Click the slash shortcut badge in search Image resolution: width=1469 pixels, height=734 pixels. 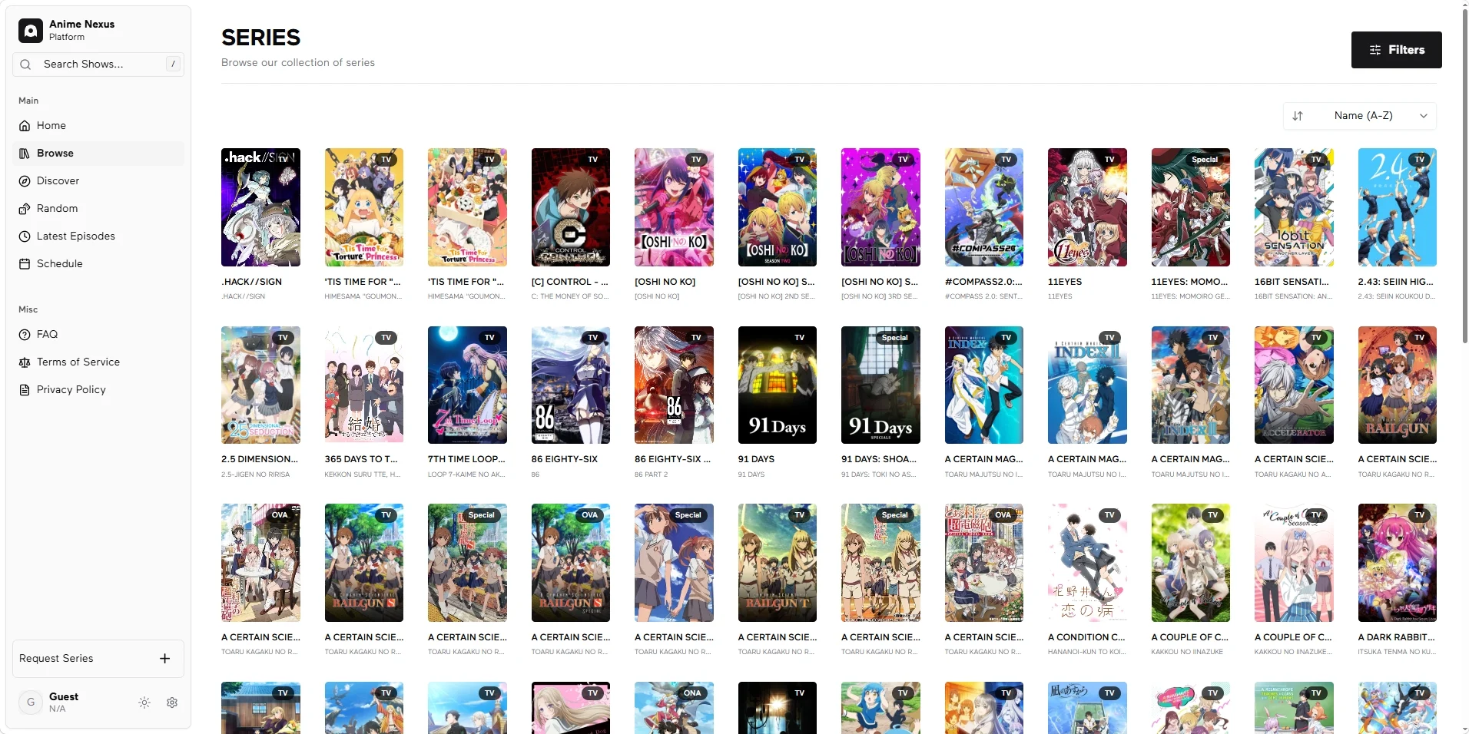(174, 64)
